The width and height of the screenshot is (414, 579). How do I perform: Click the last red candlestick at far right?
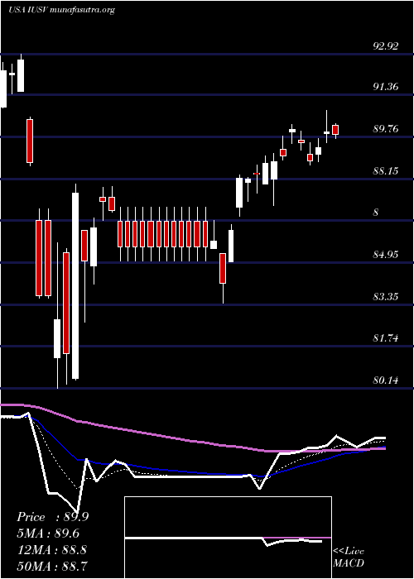335,130
